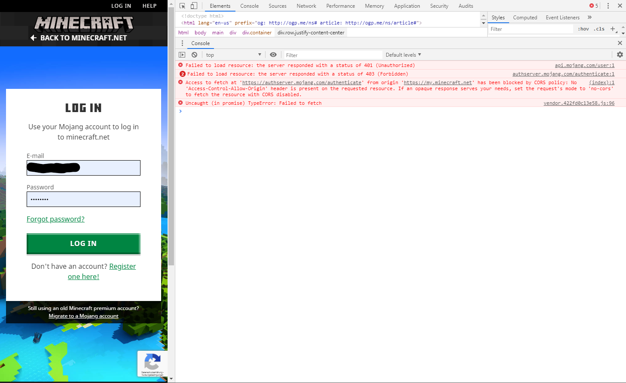This screenshot has height=383, width=626.
Task: Open the console drawer three-dot menu
Action: [182, 43]
